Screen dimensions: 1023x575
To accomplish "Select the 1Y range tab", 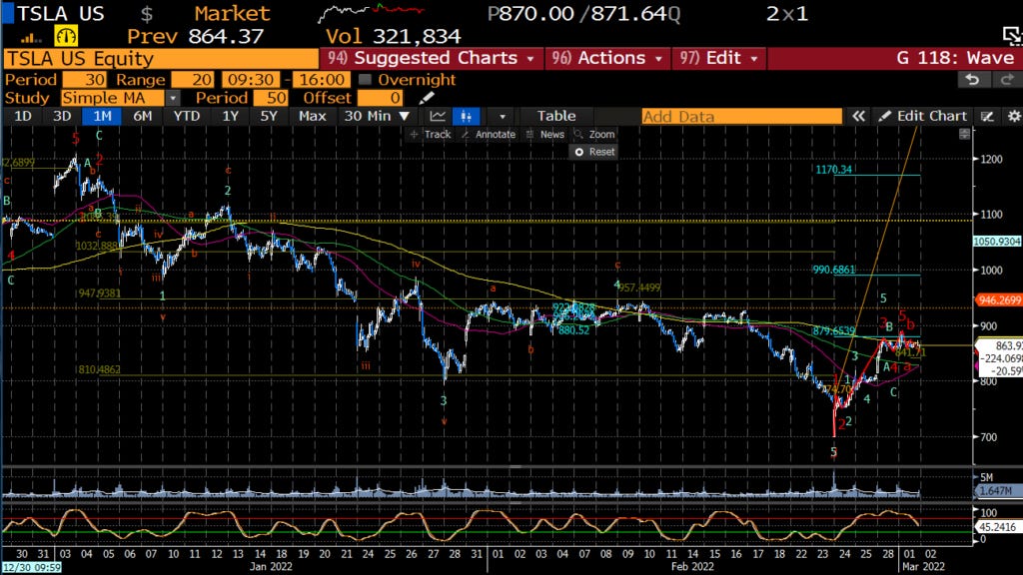I will [x=231, y=116].
